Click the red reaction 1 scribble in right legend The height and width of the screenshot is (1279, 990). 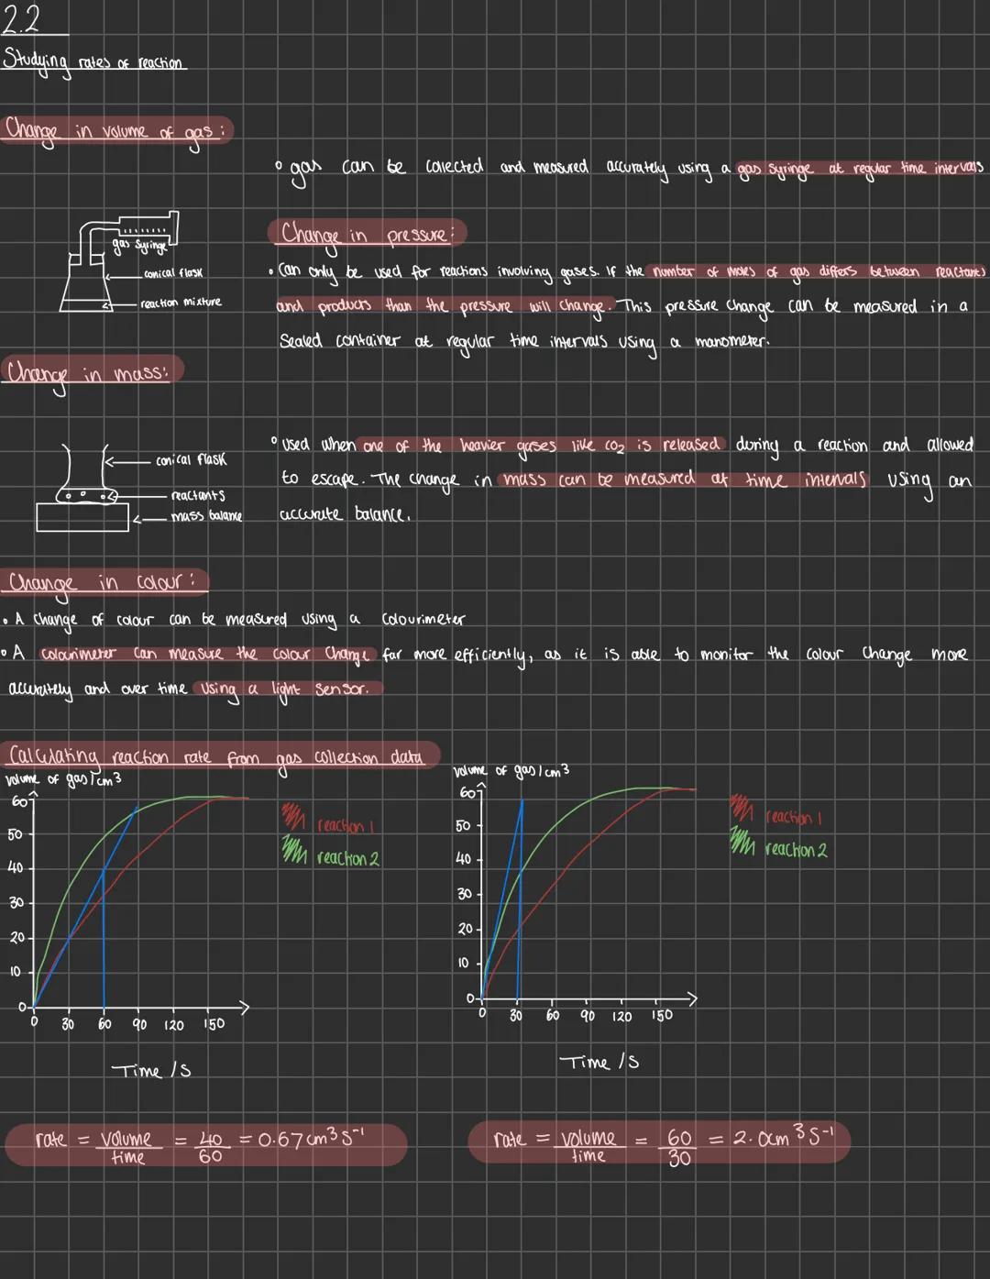point(742,809)
